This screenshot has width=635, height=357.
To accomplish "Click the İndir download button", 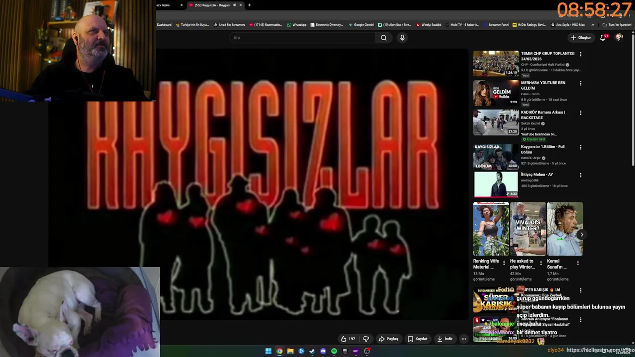I will click(445, 339).
